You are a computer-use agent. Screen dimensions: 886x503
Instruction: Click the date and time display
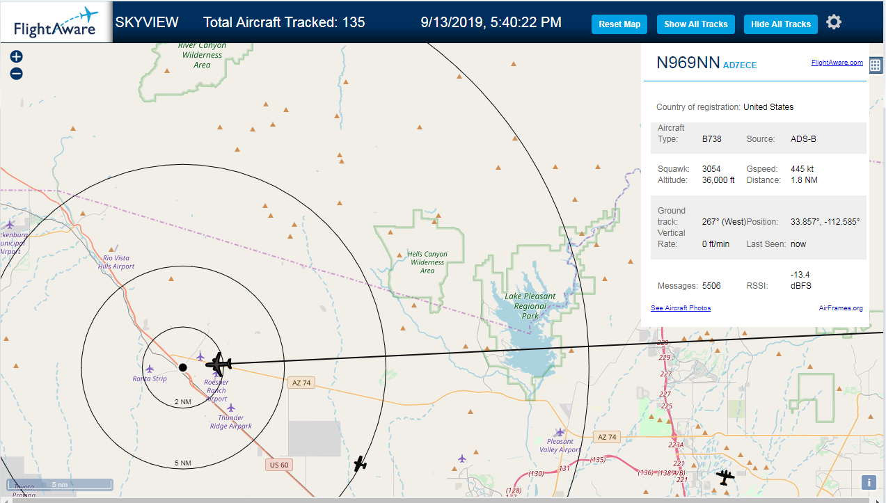(x=491, y=22)
